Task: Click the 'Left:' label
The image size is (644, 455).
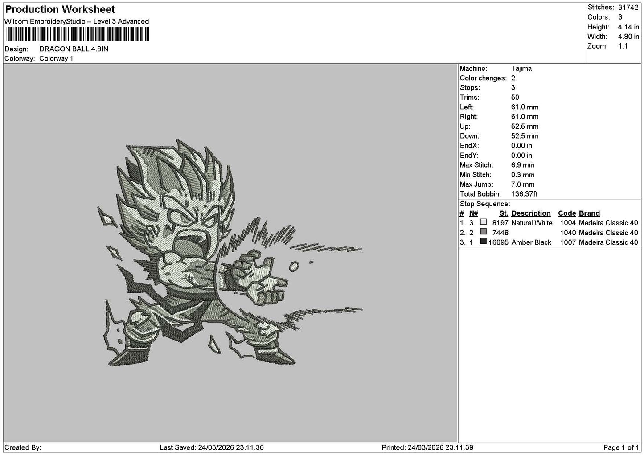Action: 467,107
